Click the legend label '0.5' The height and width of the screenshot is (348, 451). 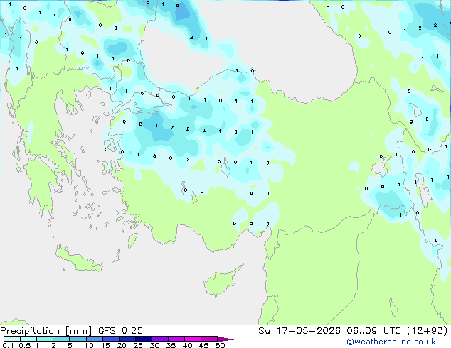click(25, 345)
